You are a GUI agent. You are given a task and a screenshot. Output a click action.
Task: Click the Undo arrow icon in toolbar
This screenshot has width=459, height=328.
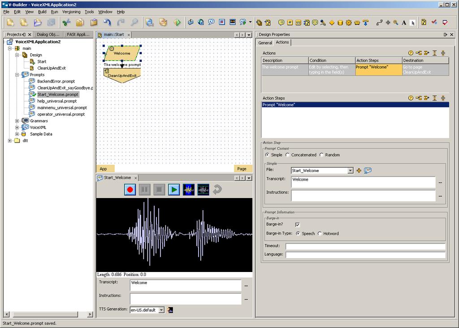pyautogui.click(x=107, y=22)
